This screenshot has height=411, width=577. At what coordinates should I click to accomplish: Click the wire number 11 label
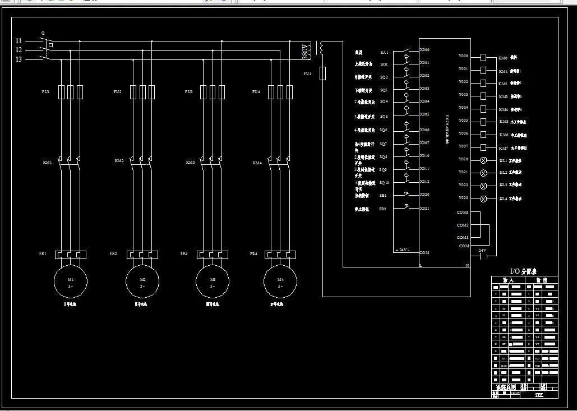point(18,40)
